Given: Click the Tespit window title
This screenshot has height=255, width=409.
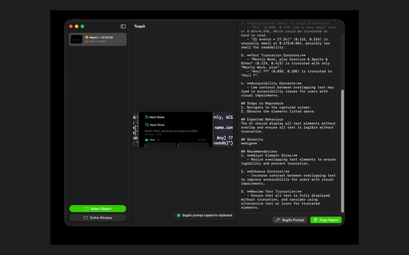Looking at the screenshot, I should [139, 26].
